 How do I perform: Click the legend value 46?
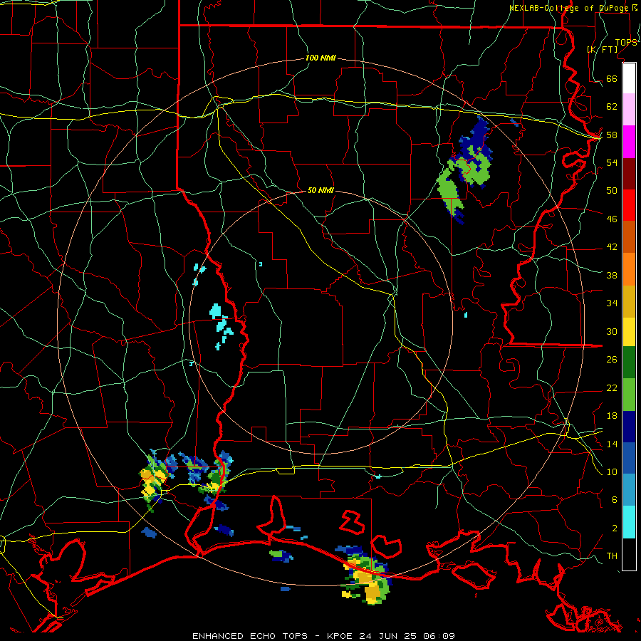tap(612, 219)
